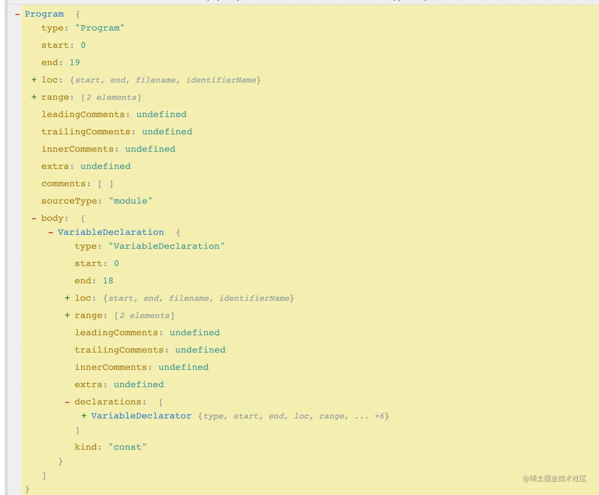Select the VariableDeclarator node name
599x495 pixels.
tap(141, 416)
